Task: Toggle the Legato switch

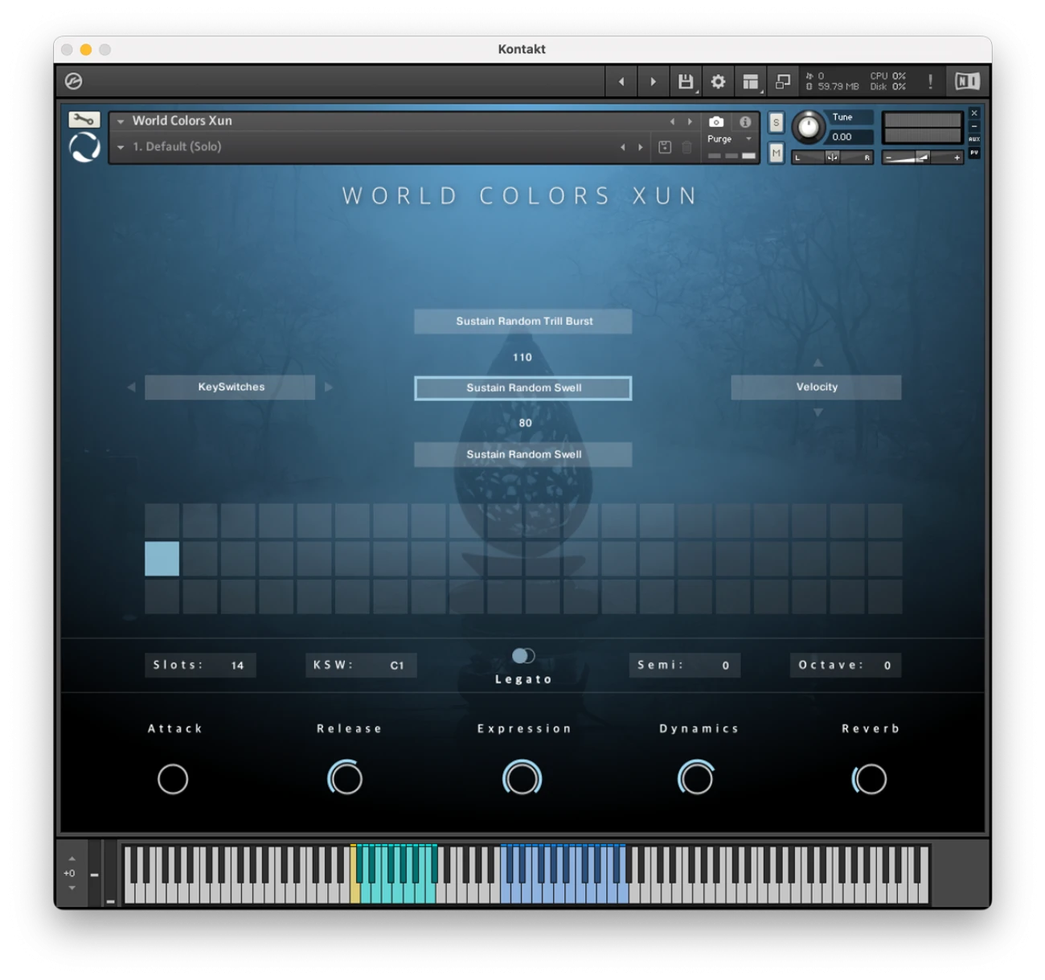Action: [523, 656]
